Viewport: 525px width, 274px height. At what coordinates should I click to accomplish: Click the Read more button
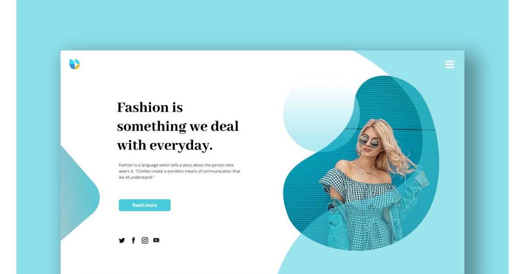(x=144, y=205)
